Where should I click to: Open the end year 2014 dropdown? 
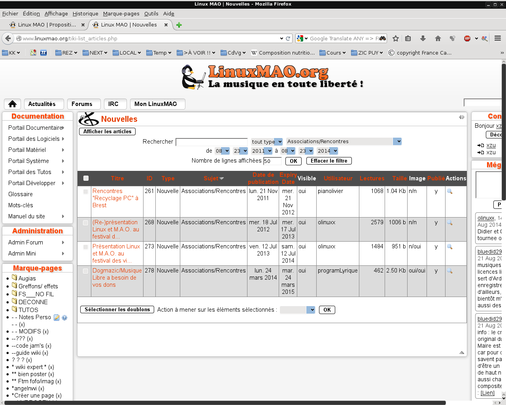pyautogui.click(x=327, y=151)
